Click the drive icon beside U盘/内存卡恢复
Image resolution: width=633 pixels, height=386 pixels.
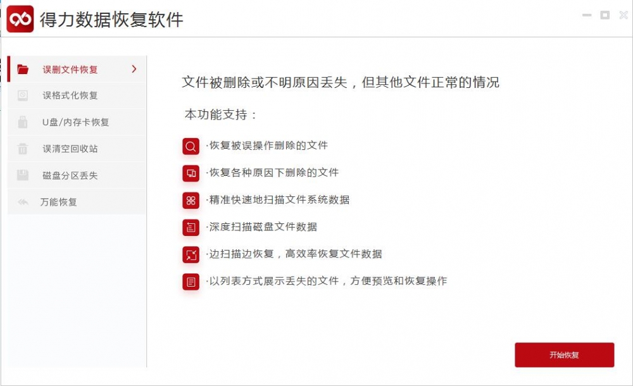coord(23,122)
